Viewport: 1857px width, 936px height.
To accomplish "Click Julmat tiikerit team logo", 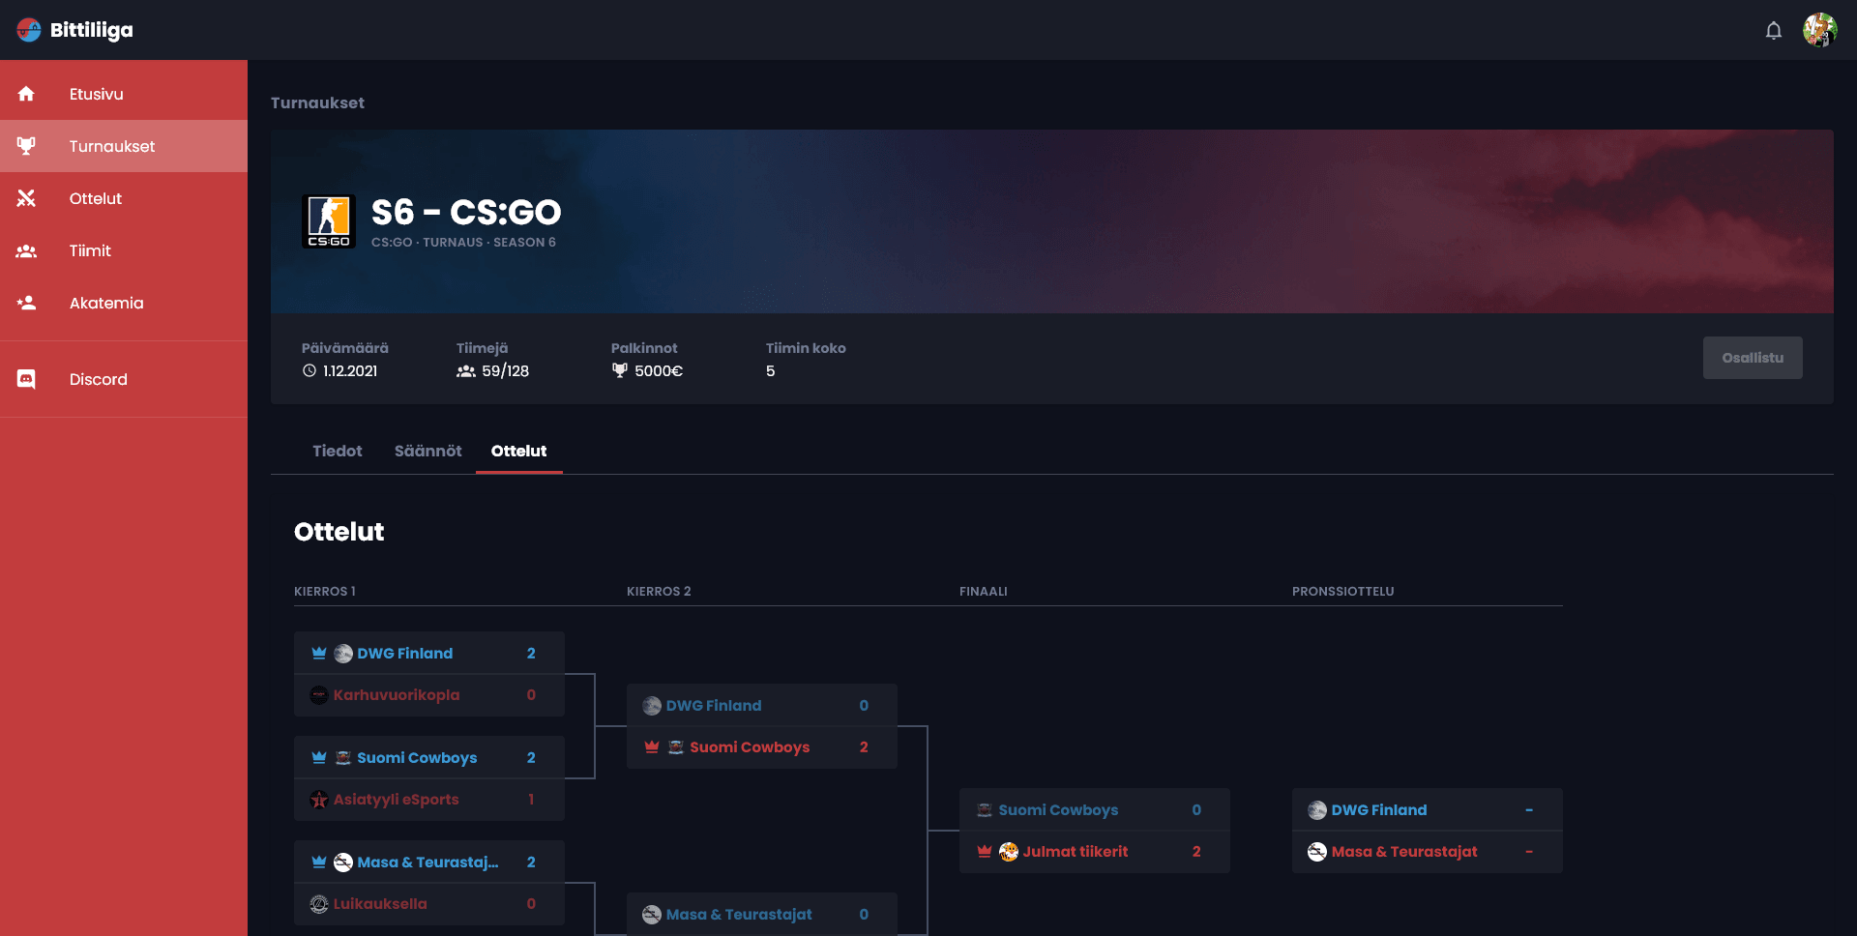I will (x=1009, y=851).
